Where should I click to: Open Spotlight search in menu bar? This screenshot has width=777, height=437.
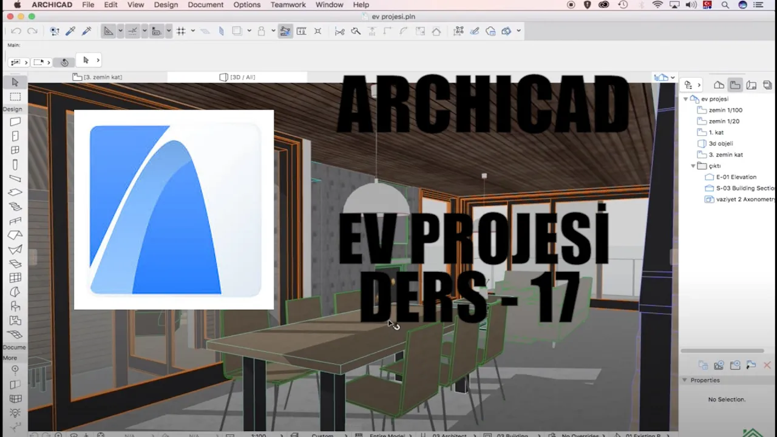tap(725, 5)
